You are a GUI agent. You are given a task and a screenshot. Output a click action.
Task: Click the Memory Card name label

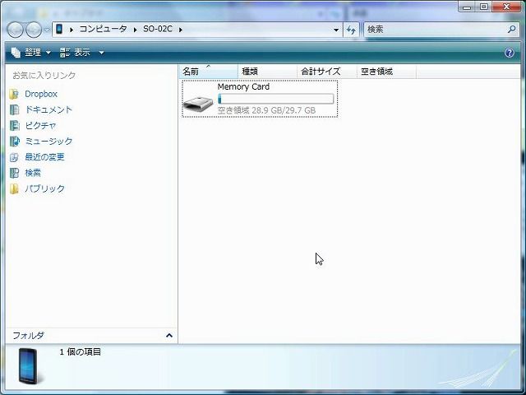point(243,86)
